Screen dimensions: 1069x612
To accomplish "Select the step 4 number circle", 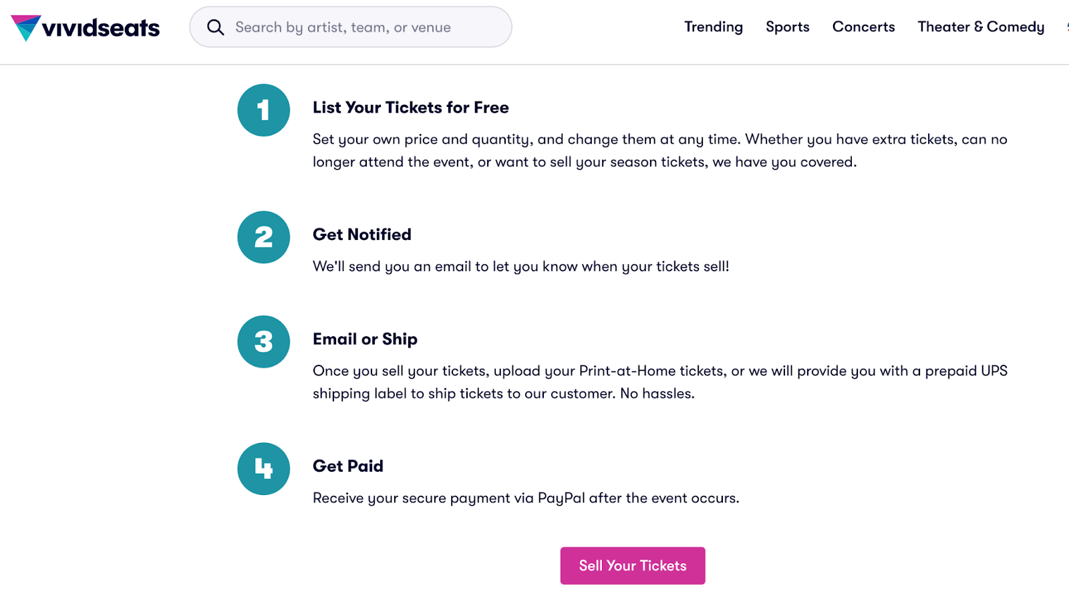I will [x=263, y=468].
